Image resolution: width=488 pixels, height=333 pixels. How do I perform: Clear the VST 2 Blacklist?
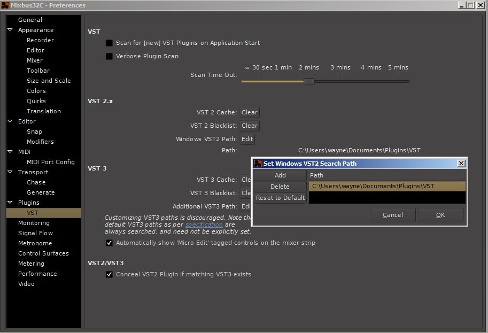[250, 126]
